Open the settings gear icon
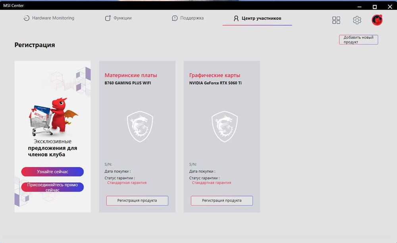This screenshot has width=397, height=243. pos(357,20)
